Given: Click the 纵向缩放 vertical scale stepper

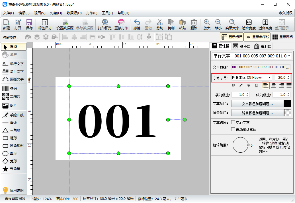Looking at the screenshot, I should [x=288, y=95].
